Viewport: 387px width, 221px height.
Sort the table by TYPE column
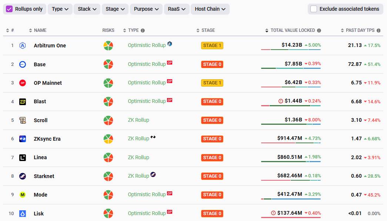coord(131,30)
